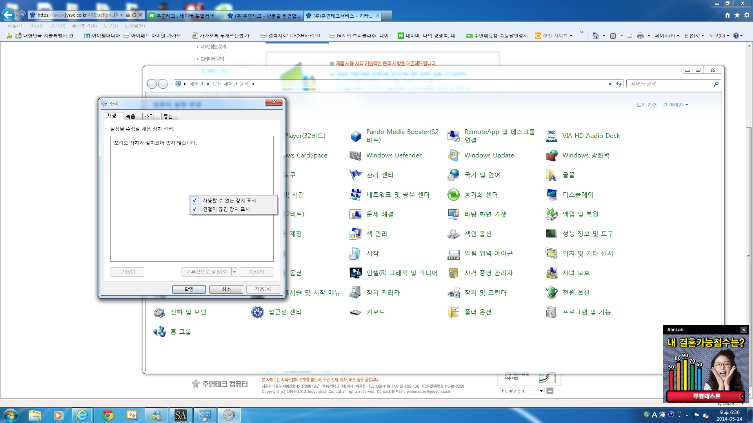Screen dimensions: 753x423
Task: Open 큰 아이콘 view dropdown
Action: [676, 105]
